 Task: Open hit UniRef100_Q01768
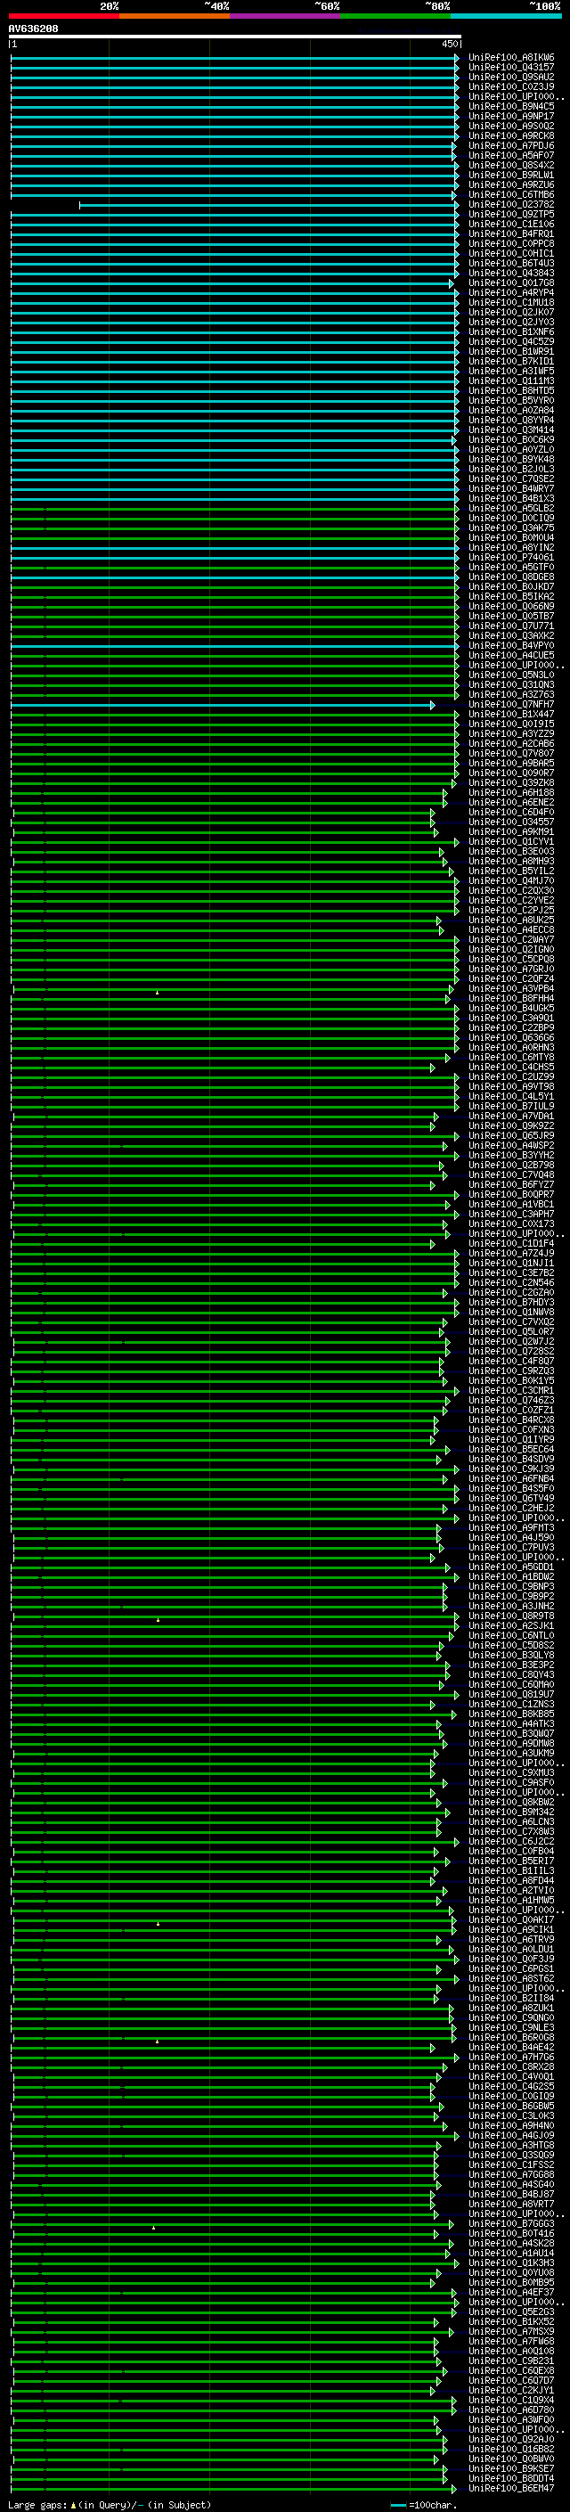[x=510, y=282]
